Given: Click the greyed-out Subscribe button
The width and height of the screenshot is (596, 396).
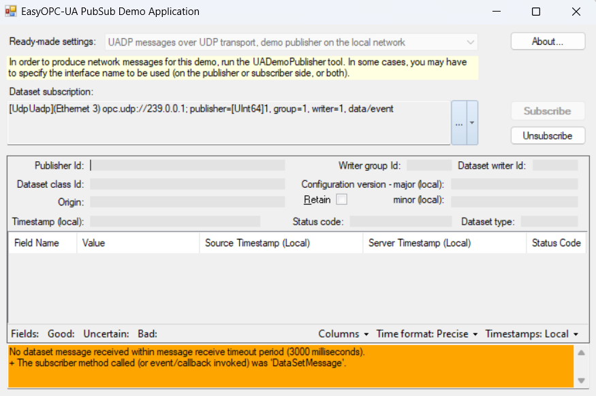Looking at the screenshot, I should click(x=548, y=111).
